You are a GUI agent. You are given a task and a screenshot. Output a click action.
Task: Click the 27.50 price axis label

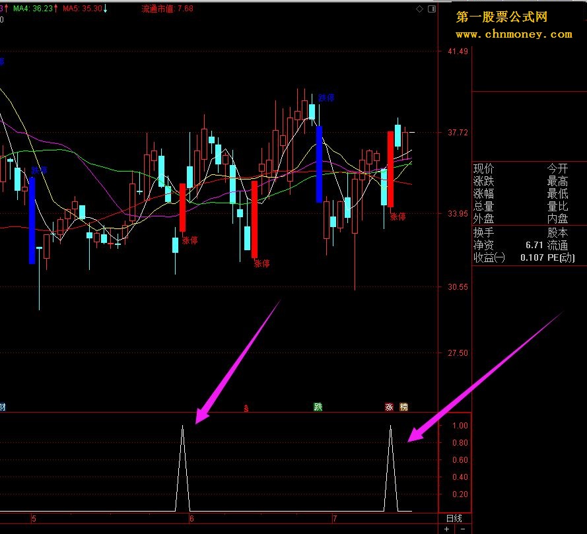click(458, 353)
